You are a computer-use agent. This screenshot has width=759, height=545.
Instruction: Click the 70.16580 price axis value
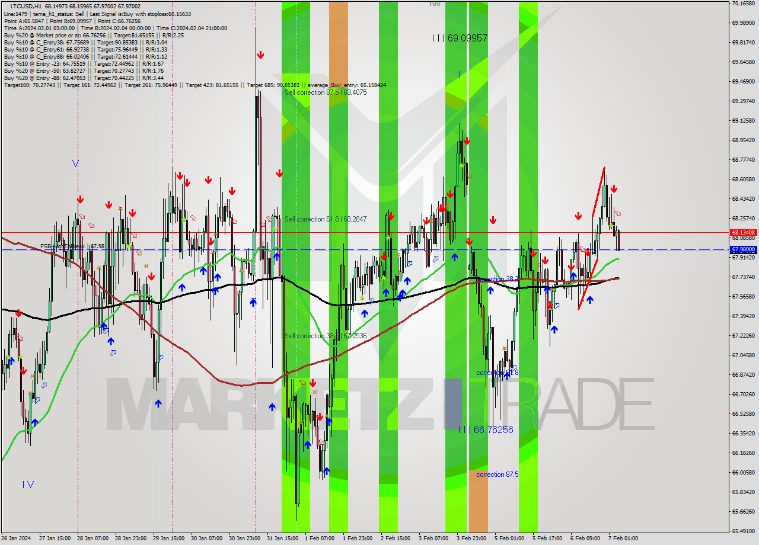click(x=743, y=4)
